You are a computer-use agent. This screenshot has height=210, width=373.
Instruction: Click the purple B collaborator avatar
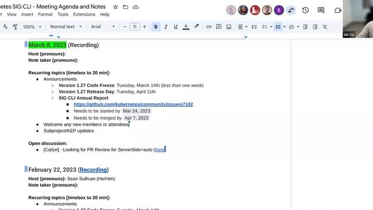(x=279, y=10)
